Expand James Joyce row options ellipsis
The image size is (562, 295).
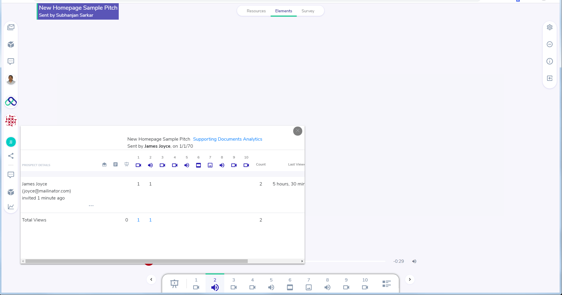point(91,206)
